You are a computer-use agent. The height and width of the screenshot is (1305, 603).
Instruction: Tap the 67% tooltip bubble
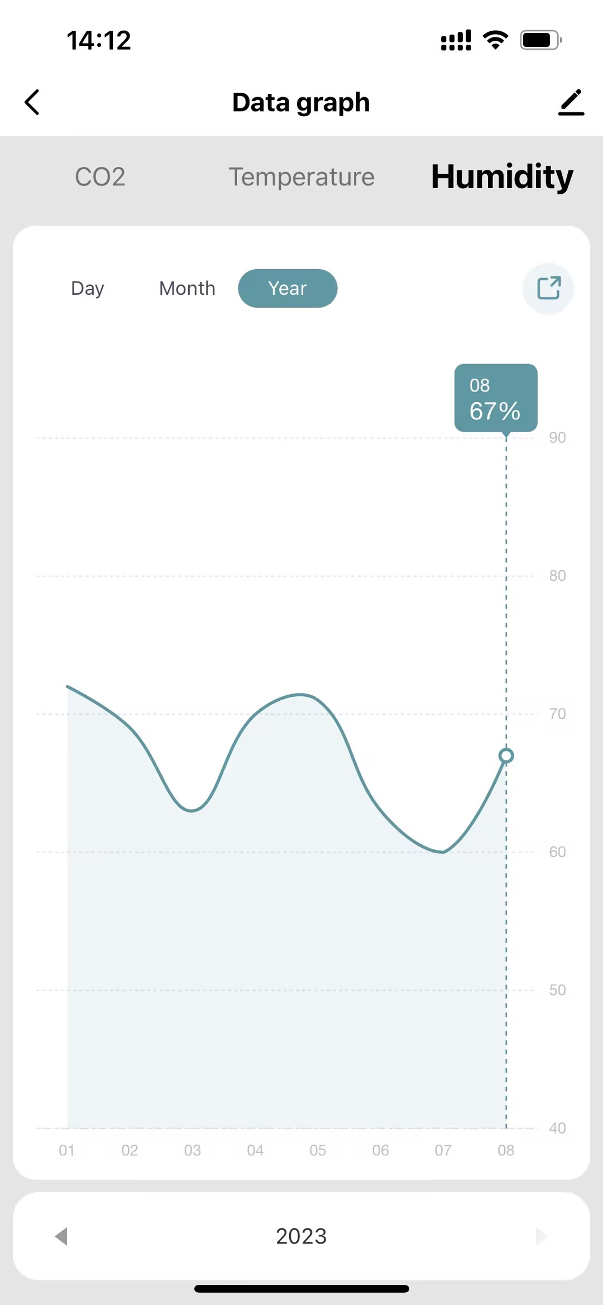pyautogui.click(x=496, y=398)
